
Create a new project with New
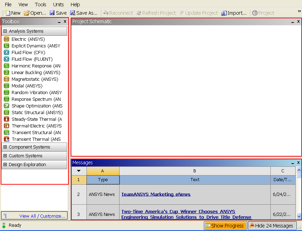(x=13, y=13)
